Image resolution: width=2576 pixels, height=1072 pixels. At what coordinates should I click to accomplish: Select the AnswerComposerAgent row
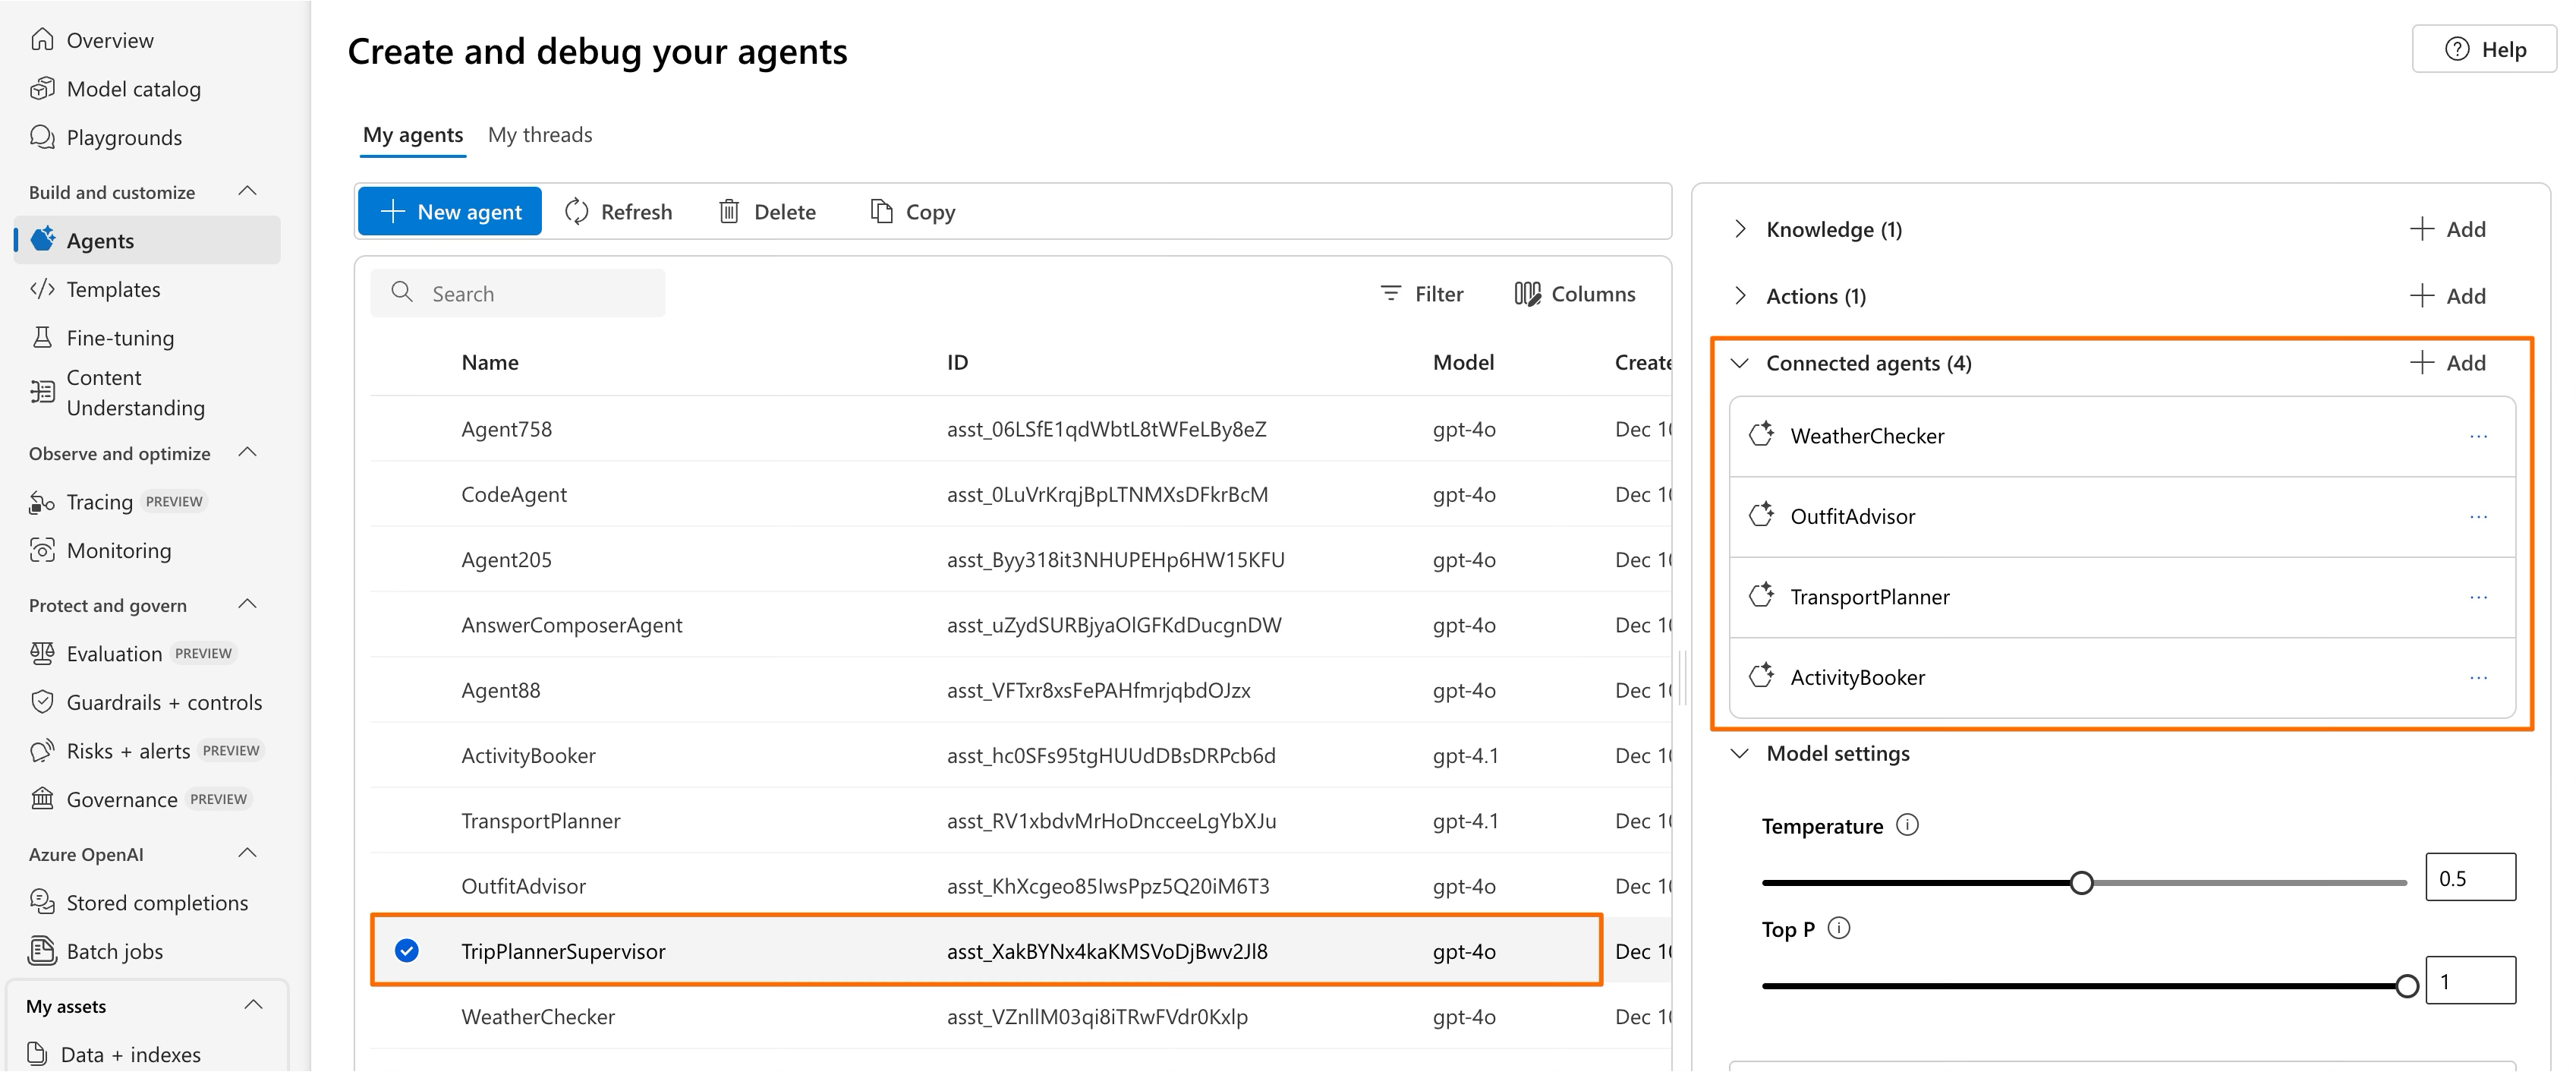(x=1020, y=625)
